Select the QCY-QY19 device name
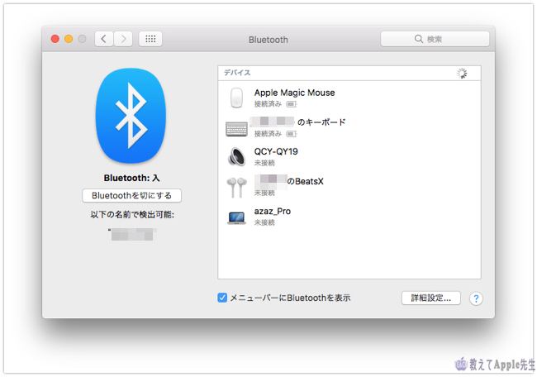Viewport: 537px width, 377px height. (x=276, y=151)
